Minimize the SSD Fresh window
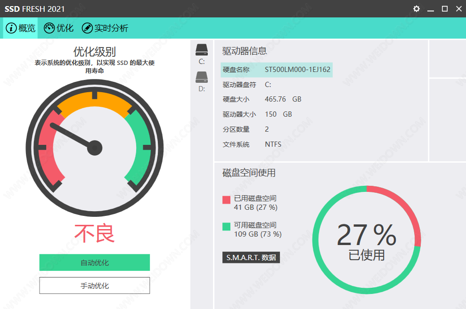The height and width of the screenshot is (309, 466). click(430, 9)
